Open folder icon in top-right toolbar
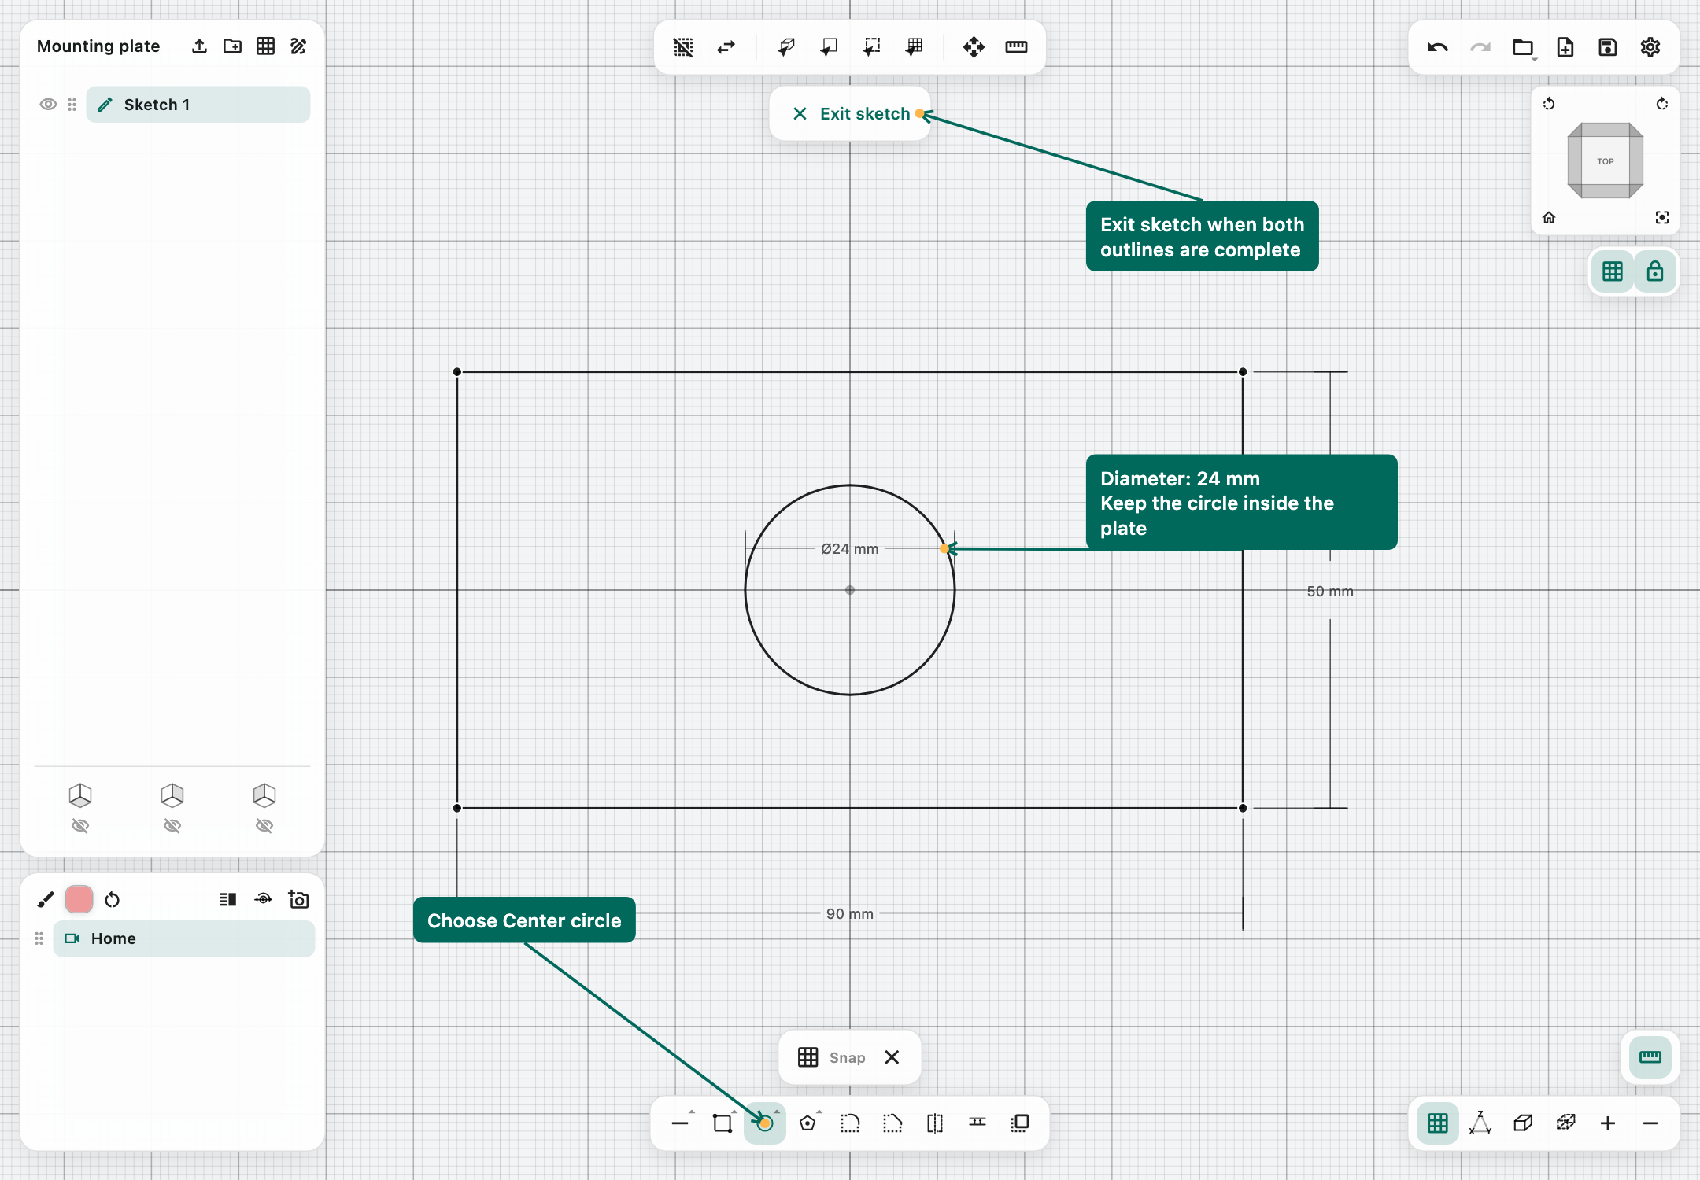Viewport: 1700px width, 1180px height. coord(1523,47)
